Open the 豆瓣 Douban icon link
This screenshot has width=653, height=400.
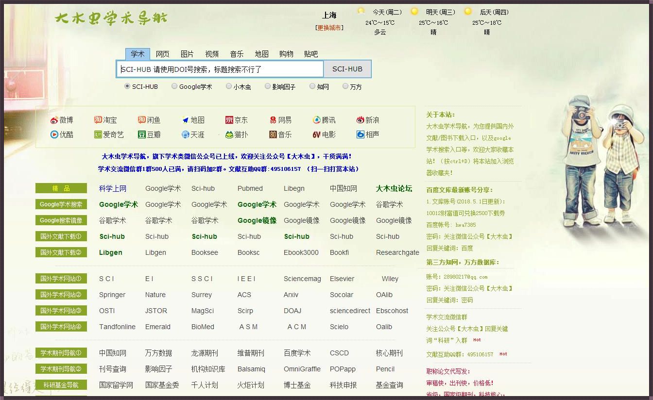tap(149, 134)
